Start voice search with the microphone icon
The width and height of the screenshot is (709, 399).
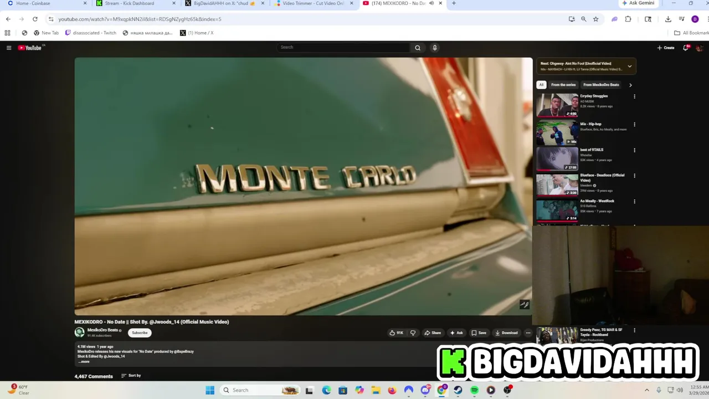pos(435,48)
